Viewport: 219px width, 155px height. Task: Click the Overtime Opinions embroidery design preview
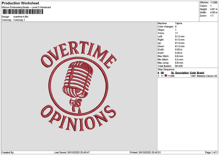78,86
